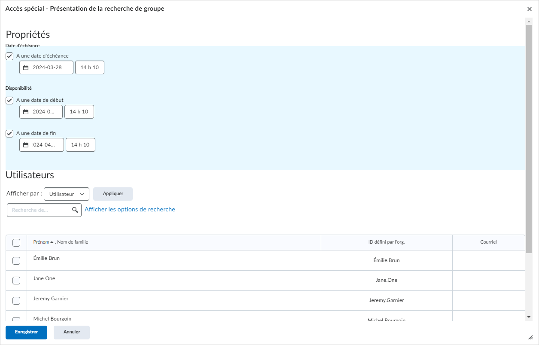Uncheck 'A une date de début' checkbox
539x345 pixels.
[9, 100]
